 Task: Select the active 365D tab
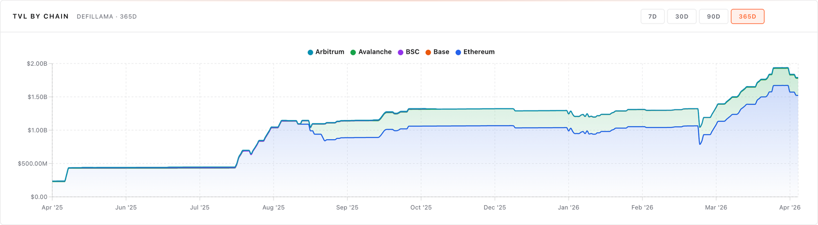click(x=747, y=16)
